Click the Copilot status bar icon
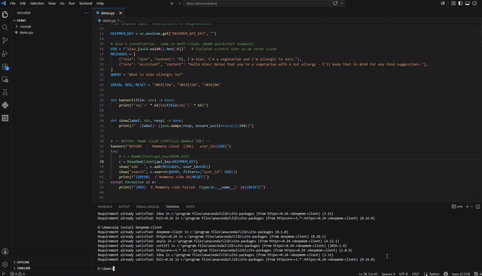The width and height of the screenshot is (482, 276). 446,274
